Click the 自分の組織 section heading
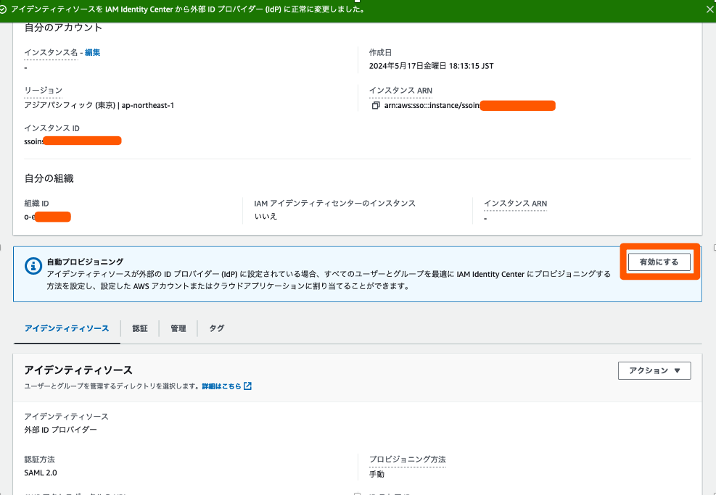 pos(49,178)
